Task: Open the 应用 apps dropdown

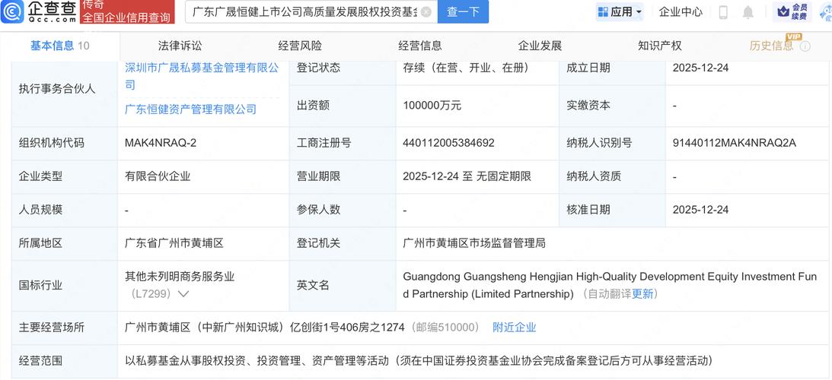Action: [x=620, y=11]
